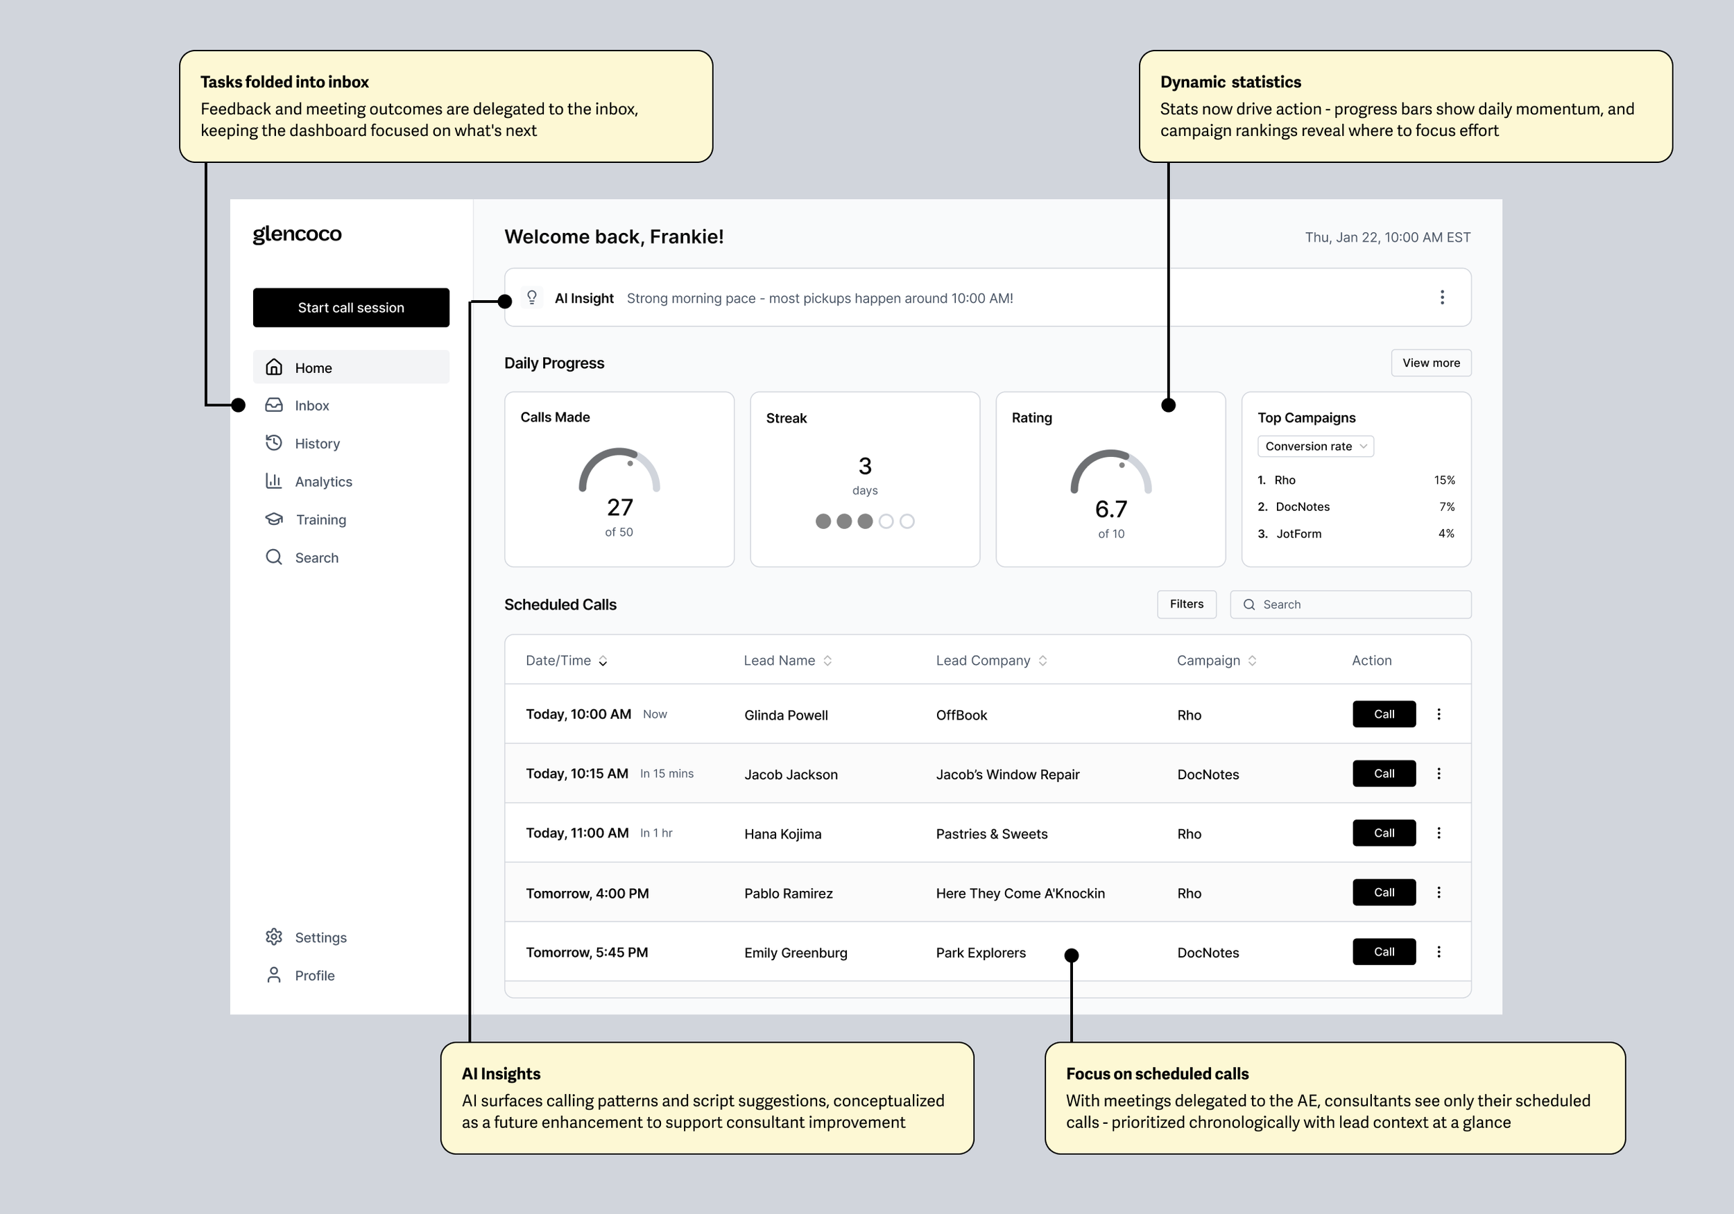Expand the Conversion rate dropdown

[x=1315, y=446]
